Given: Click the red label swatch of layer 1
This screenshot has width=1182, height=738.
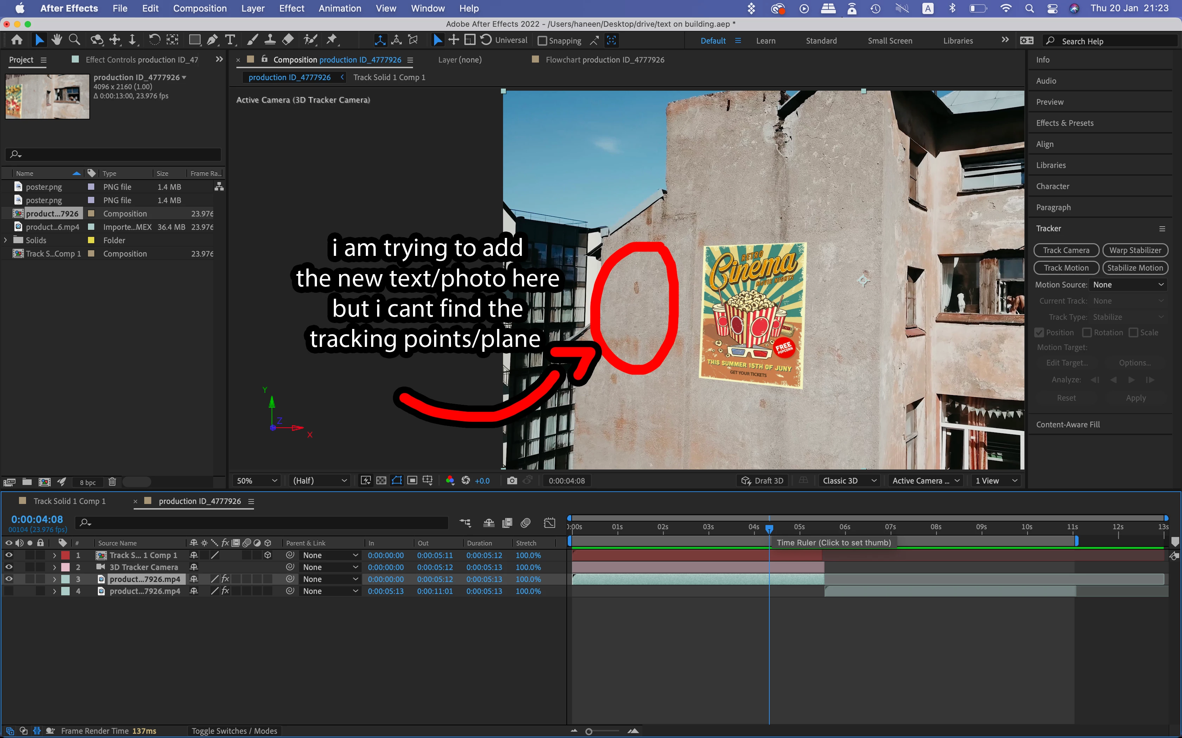Looking at the screenshot, I should (x=65, y=556).
